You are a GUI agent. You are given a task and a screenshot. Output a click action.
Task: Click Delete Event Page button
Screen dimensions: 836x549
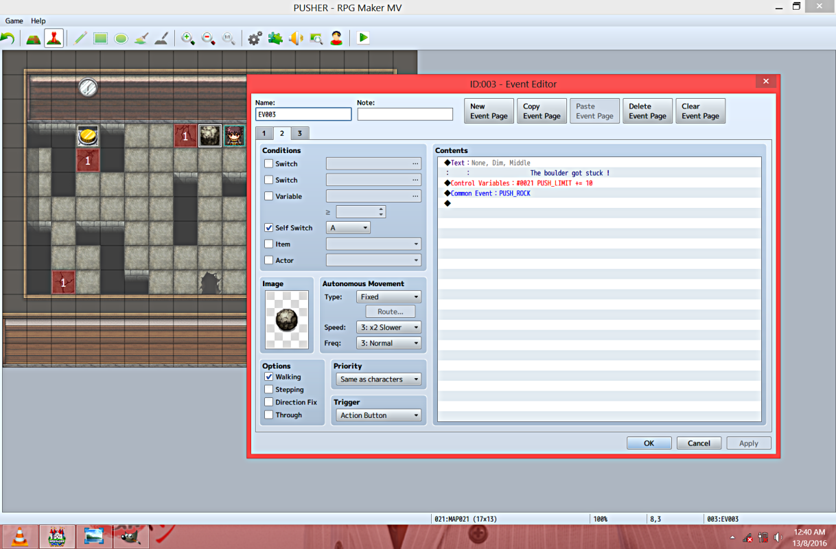[x=648, y=111]
